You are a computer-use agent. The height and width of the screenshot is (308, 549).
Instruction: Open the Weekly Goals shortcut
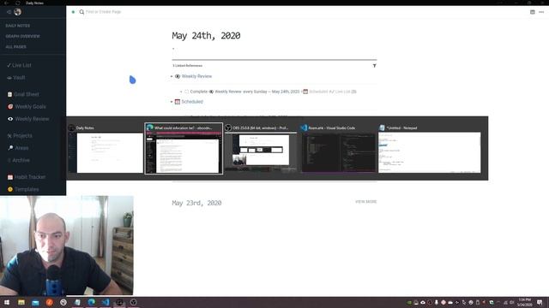tap(27, 106)
